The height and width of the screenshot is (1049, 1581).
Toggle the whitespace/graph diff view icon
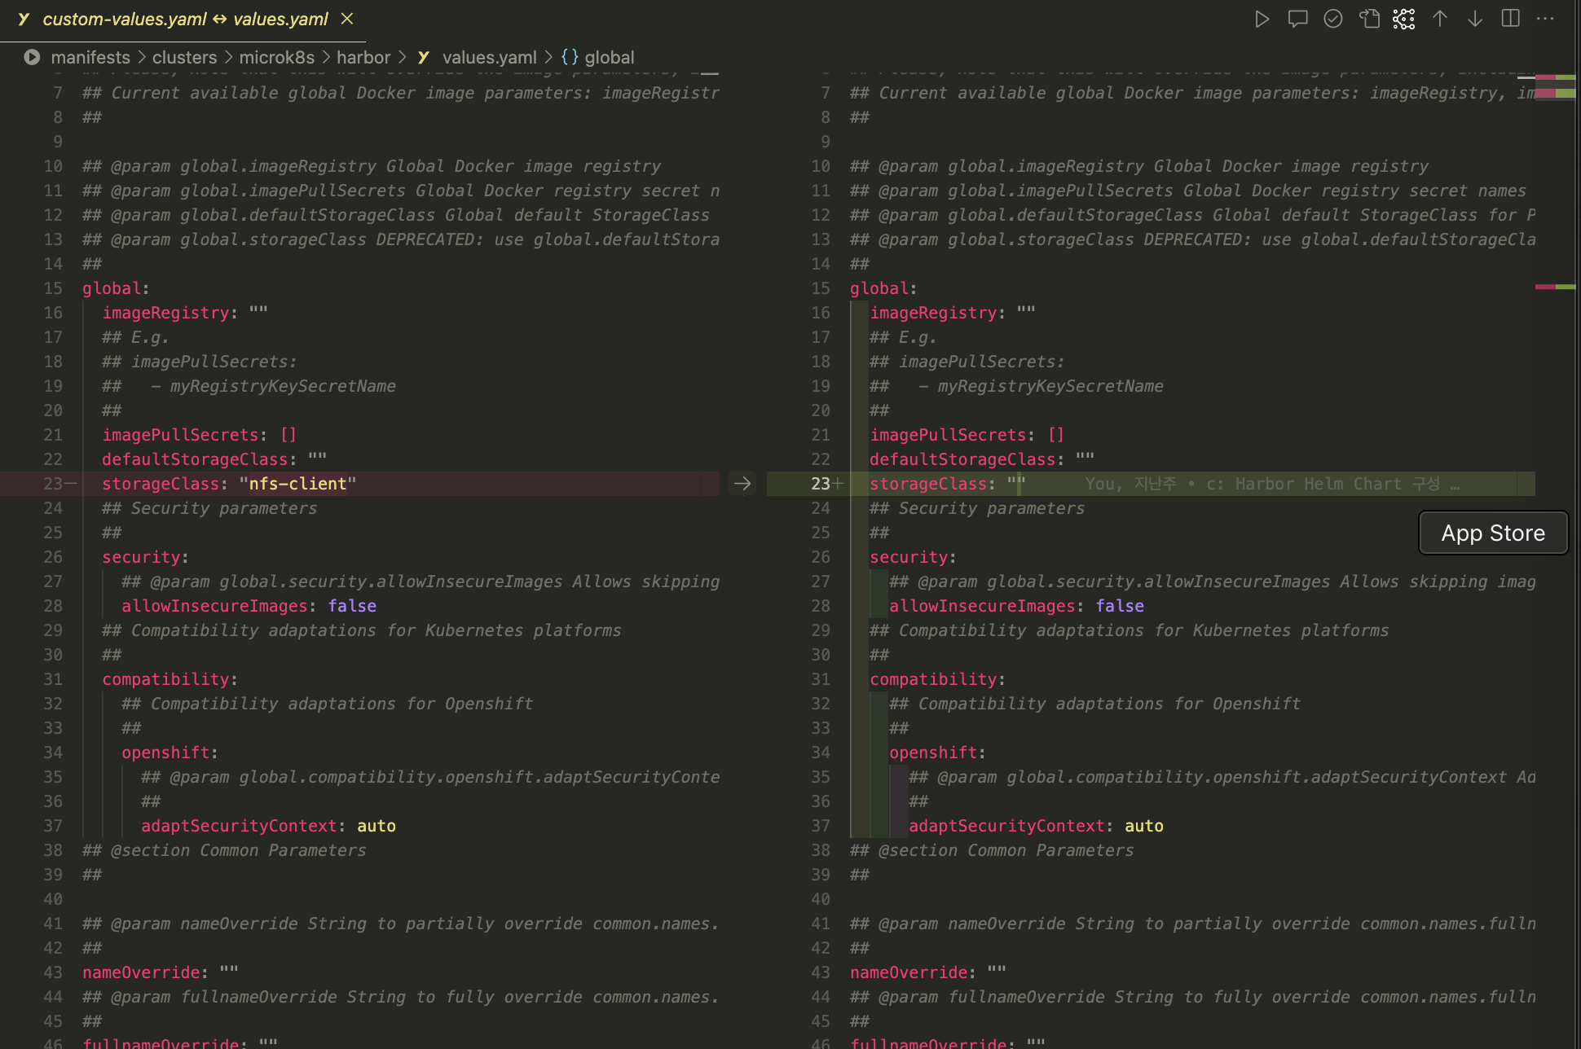(1404, 19)
